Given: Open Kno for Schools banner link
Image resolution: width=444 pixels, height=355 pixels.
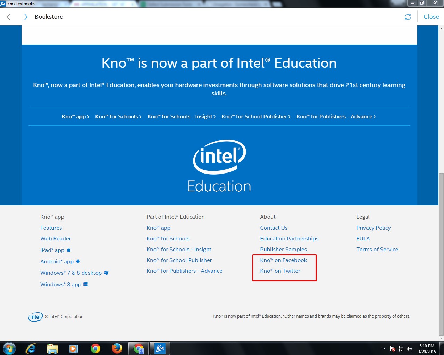Looking at the screenshot, I should pos(118,117).
